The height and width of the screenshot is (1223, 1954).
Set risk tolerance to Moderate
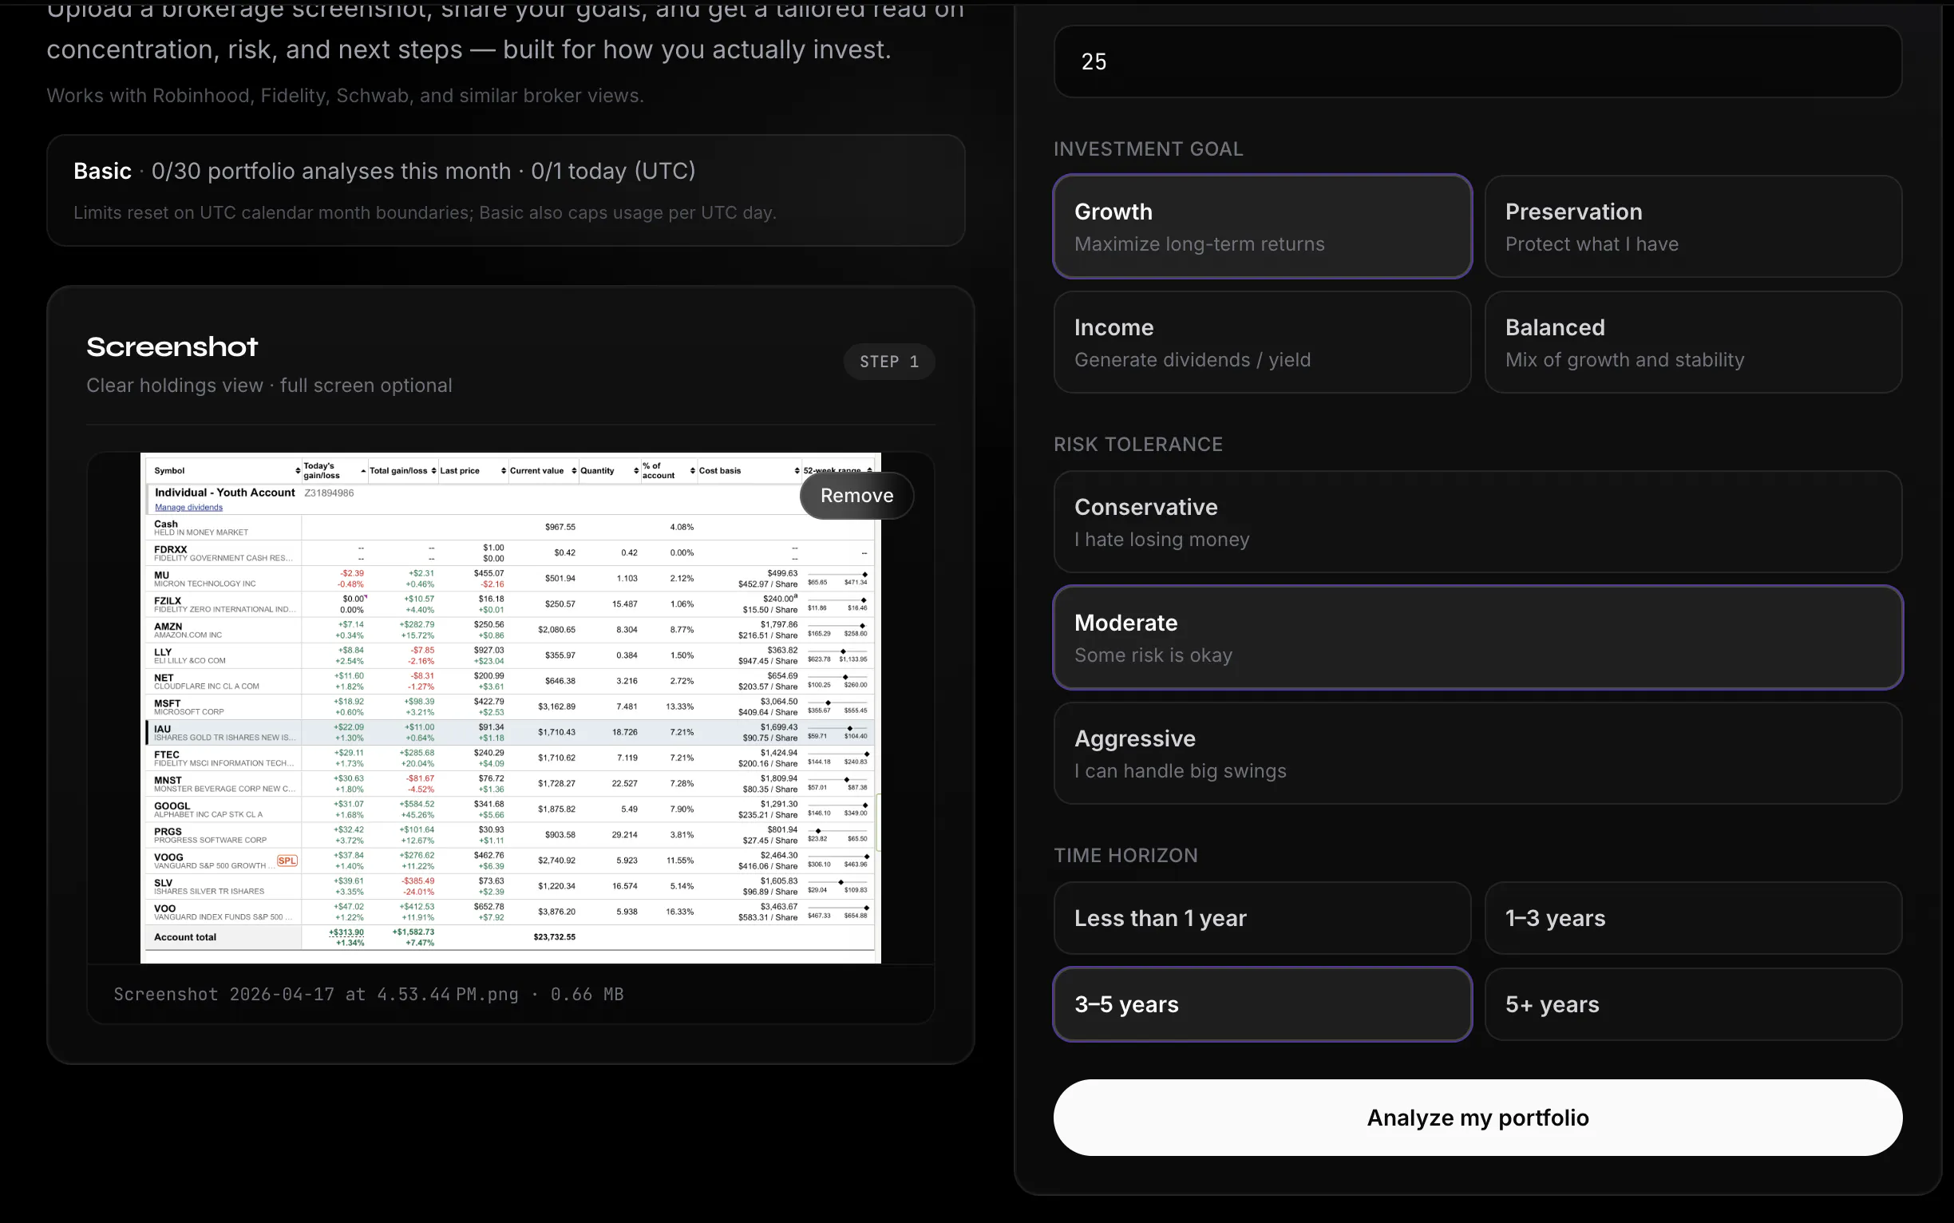(x=1477, y=637)
